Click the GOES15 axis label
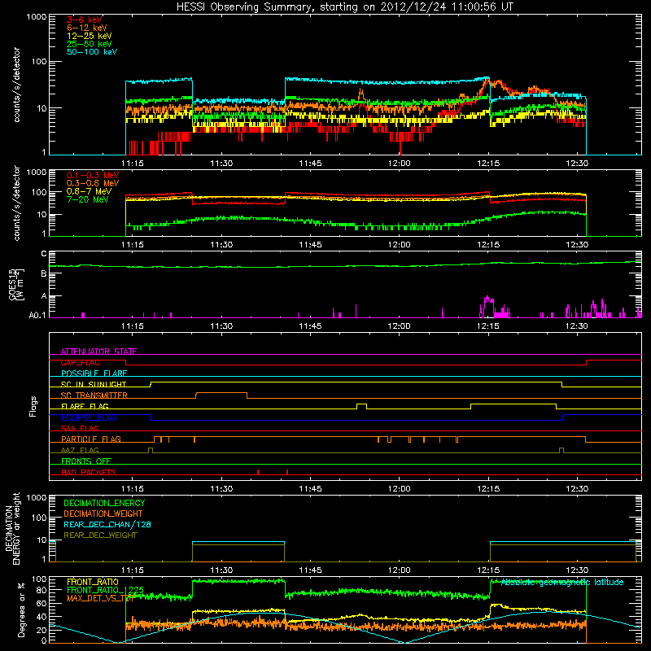Viewport: 651px width, 651px height. tap(16, 285)
